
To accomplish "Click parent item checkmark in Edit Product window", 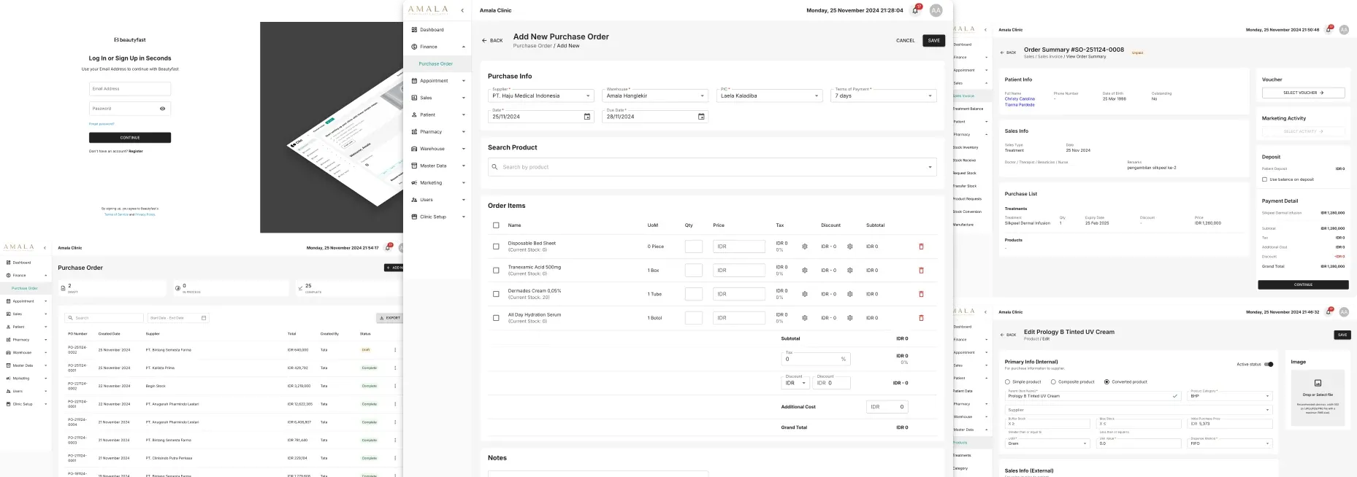I will (1175, 396).
